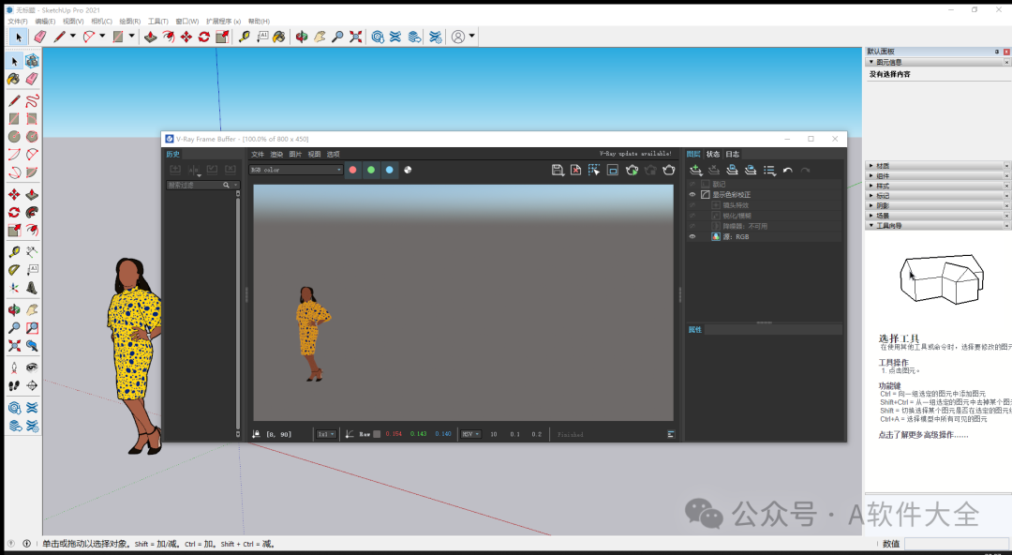Select the Zoom Extents tool in top toolbar
Screen dimensions: 1012x555
coord(356,37)
